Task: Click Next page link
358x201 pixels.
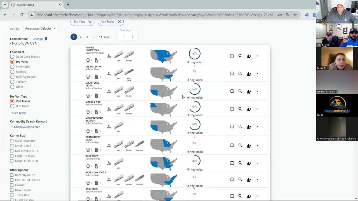Action: [x=107, y=37]
